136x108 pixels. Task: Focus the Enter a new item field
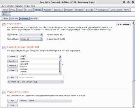click(41, 77)
